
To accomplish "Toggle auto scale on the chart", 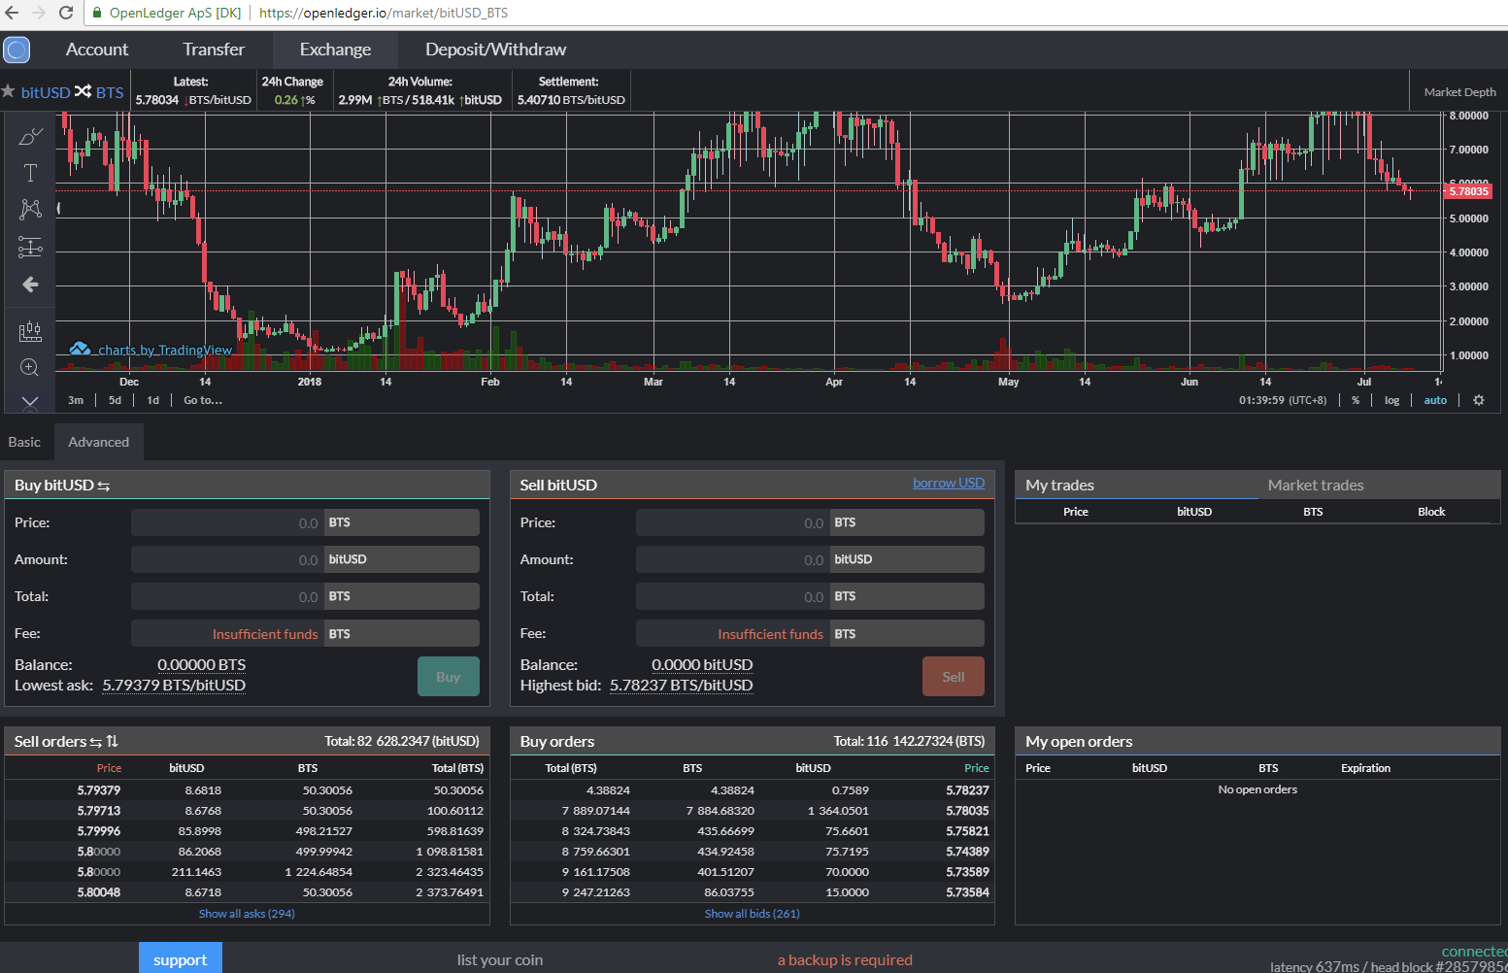I will 1435,400.
